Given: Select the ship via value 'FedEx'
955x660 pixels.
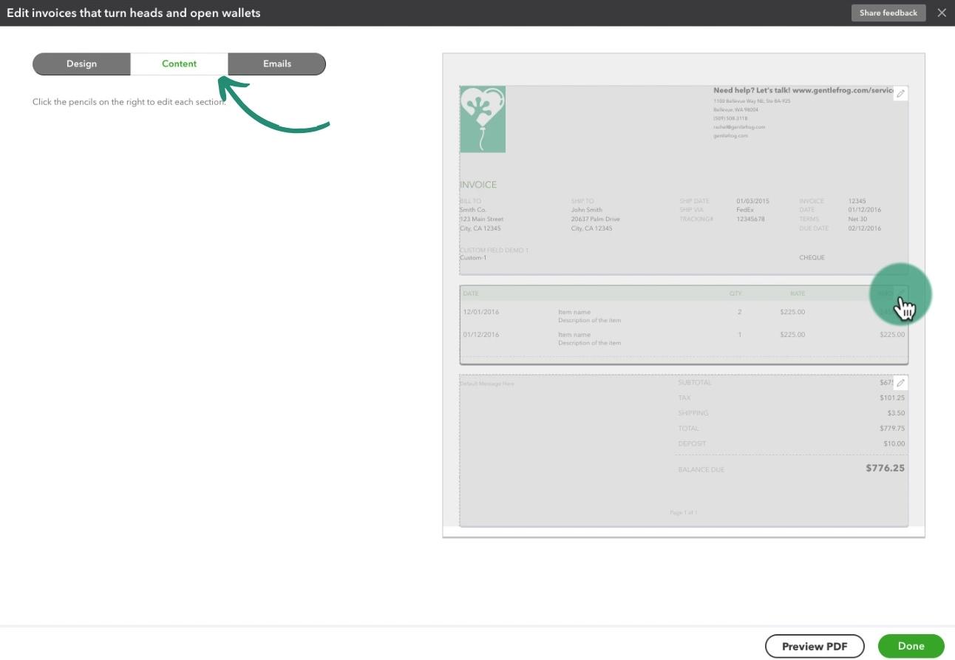Looking at the screenshot, I should tap(745, 210).
